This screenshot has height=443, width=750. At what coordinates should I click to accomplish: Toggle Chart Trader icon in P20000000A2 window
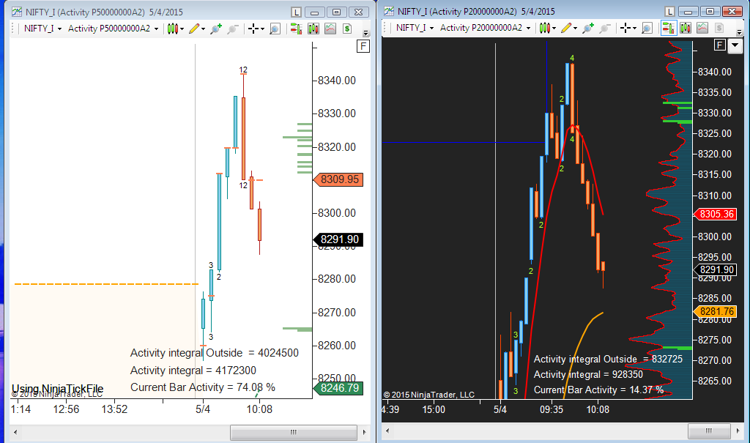coord(668,29)
